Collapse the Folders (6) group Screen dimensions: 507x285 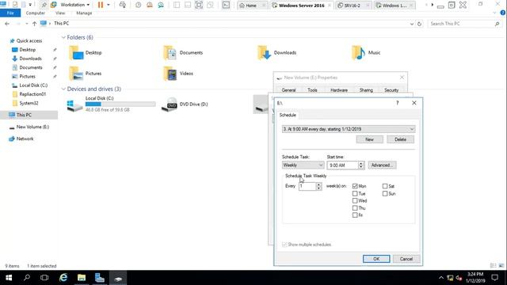[x=63, y=37]
